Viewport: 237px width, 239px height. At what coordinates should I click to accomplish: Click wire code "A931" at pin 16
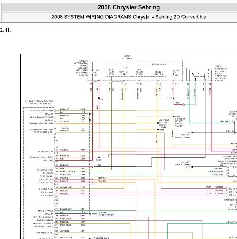click(83, 159)
